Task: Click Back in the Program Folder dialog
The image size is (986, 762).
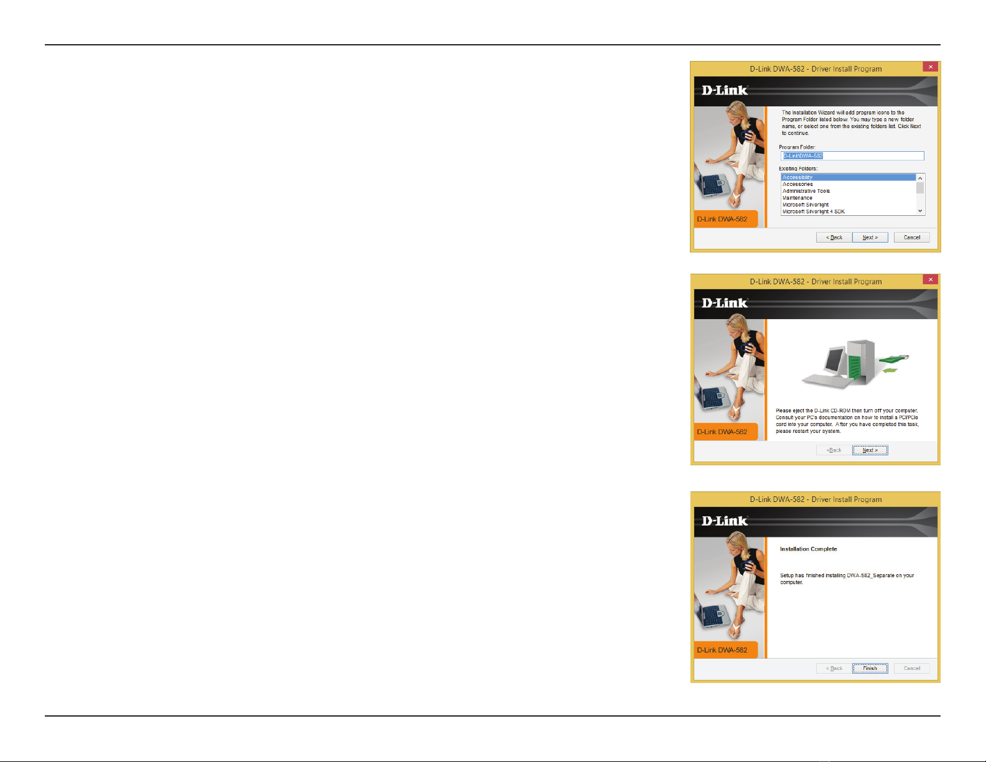Action: [x=834, y=238]
